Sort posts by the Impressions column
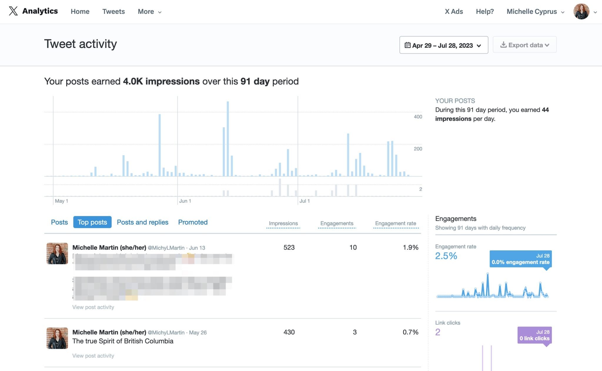Viewport: 602px width, 371px height. tap(283, 223)
